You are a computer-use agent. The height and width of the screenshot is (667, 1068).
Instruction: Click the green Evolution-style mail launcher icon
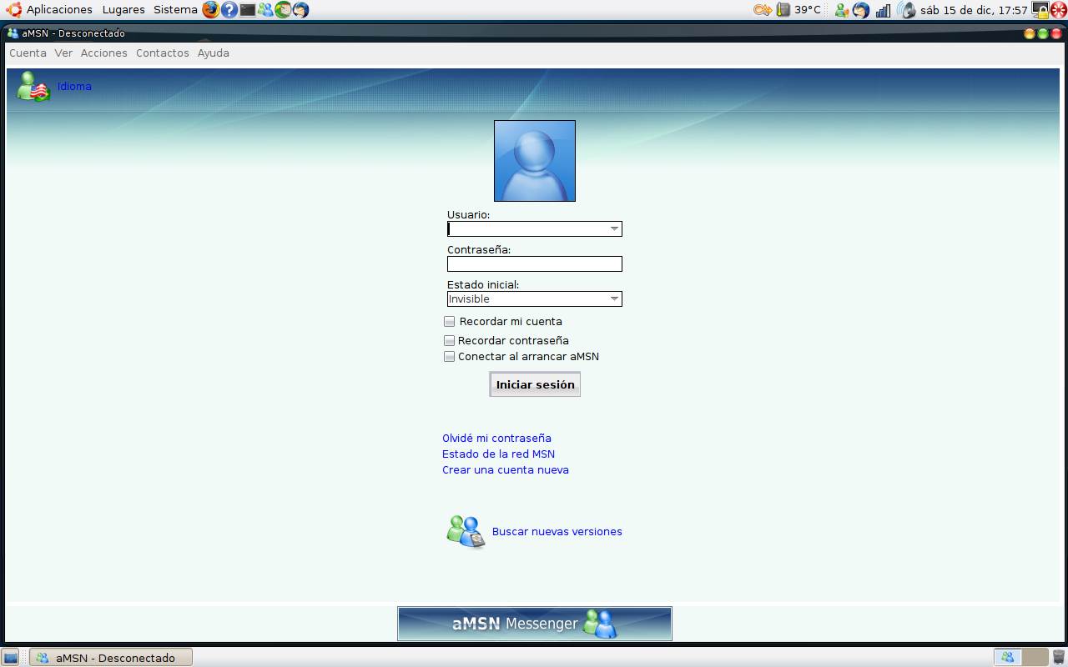tap(283, 10)
